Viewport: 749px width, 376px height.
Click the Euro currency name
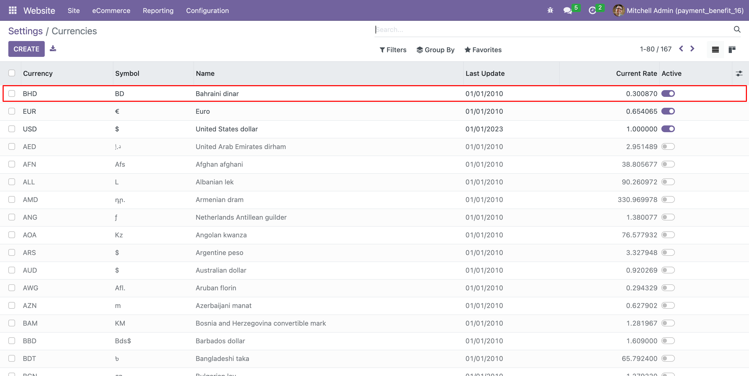point(203,111)
